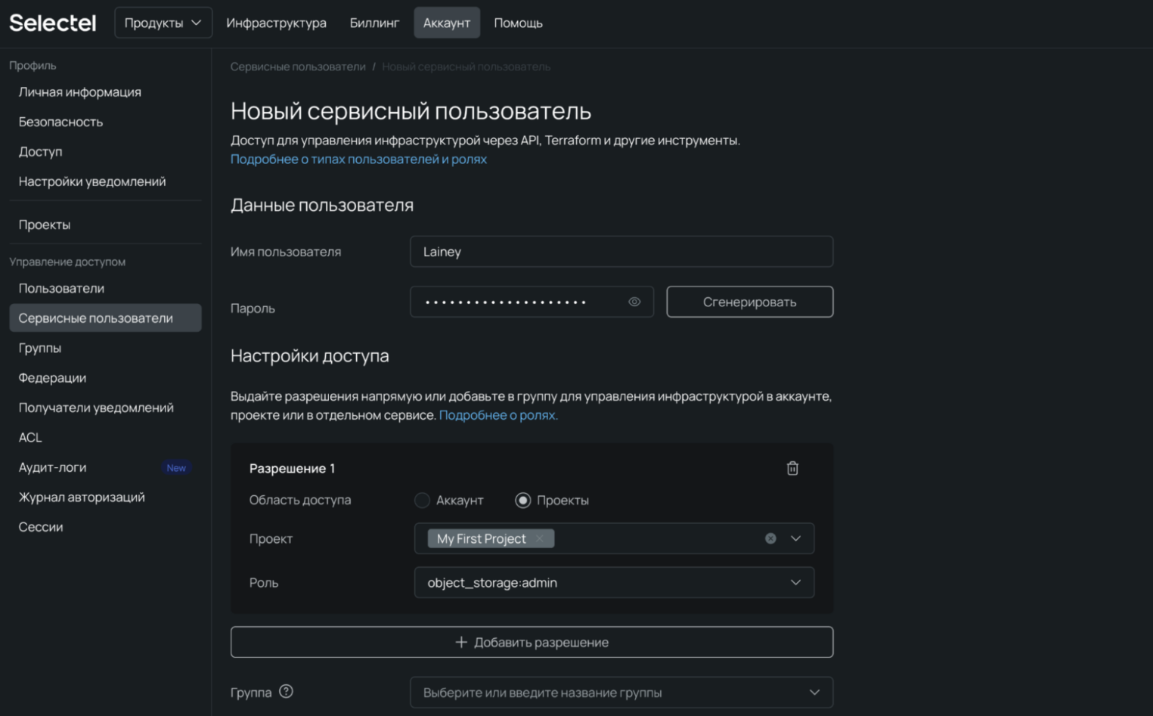
Task: Click the Имя пользователя field with Lainey
Action: pos(621,252)
